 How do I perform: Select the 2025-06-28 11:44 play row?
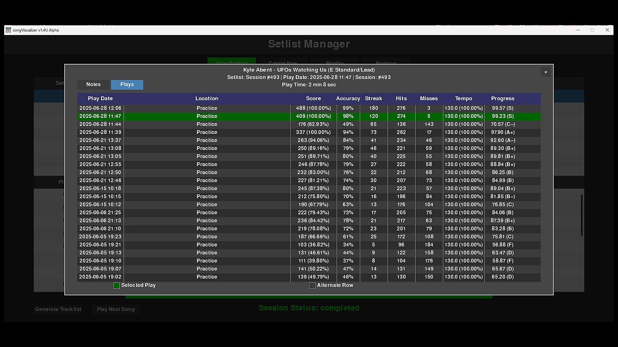(x=207, y=124)
